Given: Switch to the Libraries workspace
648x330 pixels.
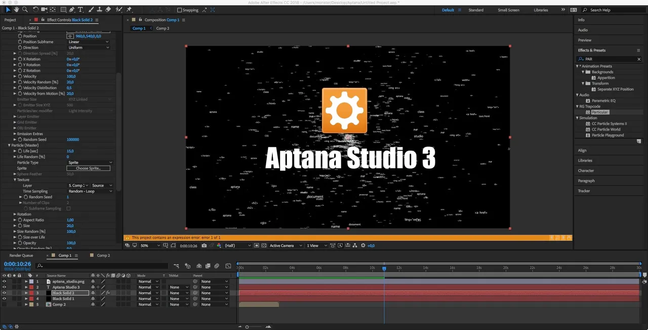Looking at the screenshot, I should 541,10.
